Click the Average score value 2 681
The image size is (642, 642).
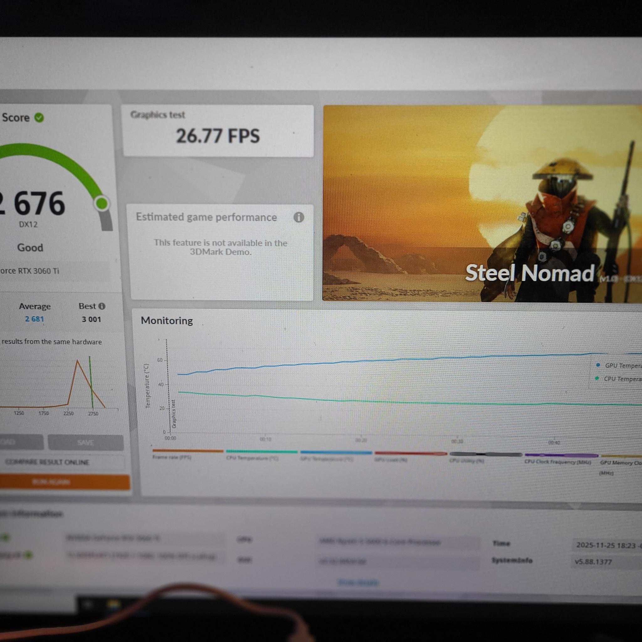34,319
